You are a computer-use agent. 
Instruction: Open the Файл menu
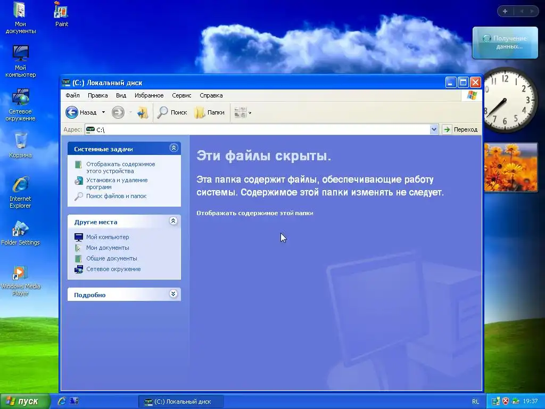(72, 95)
